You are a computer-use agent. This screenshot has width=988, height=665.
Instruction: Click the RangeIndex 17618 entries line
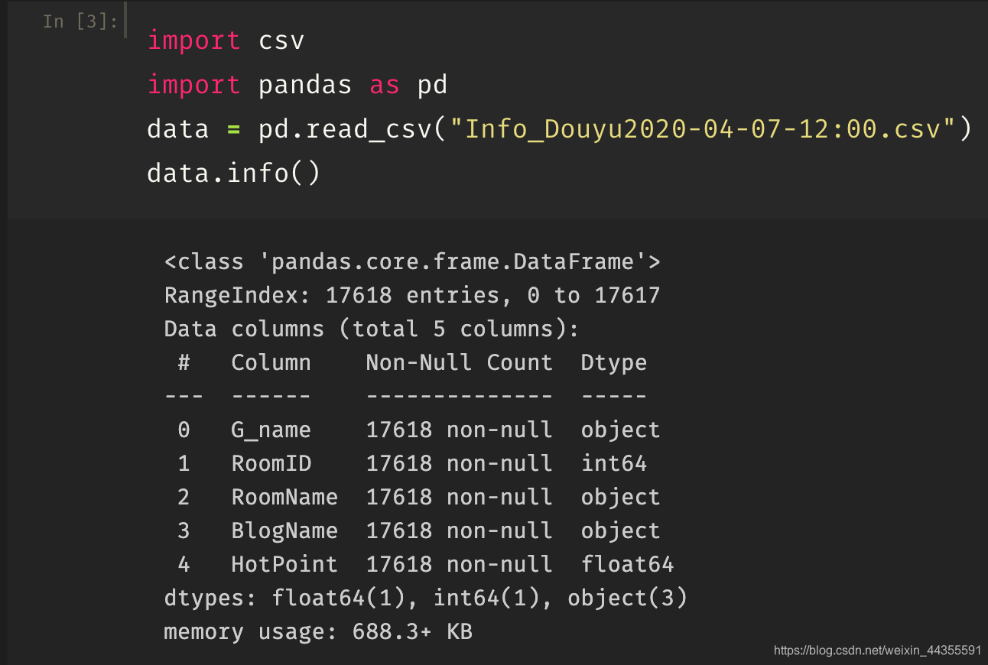point(412,295)
